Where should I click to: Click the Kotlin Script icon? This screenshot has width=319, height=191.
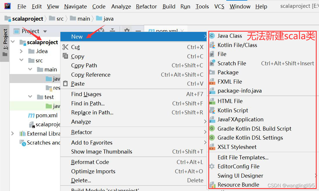[x=212, y=110]
